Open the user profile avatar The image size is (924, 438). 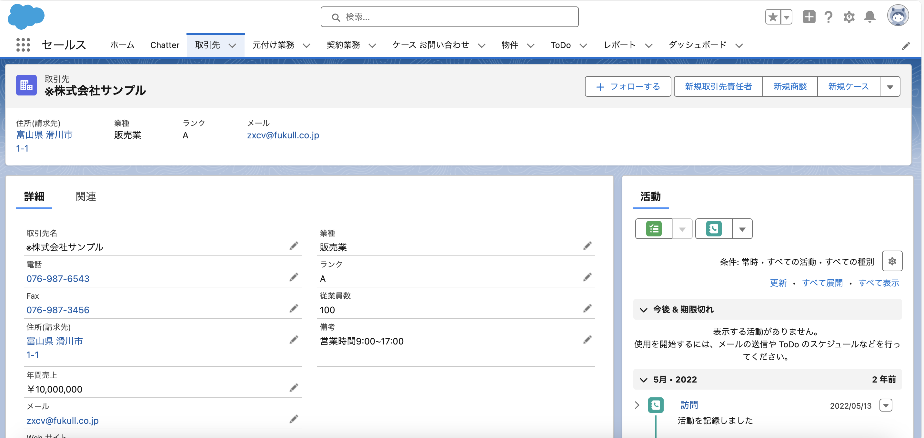click(898, 16)
